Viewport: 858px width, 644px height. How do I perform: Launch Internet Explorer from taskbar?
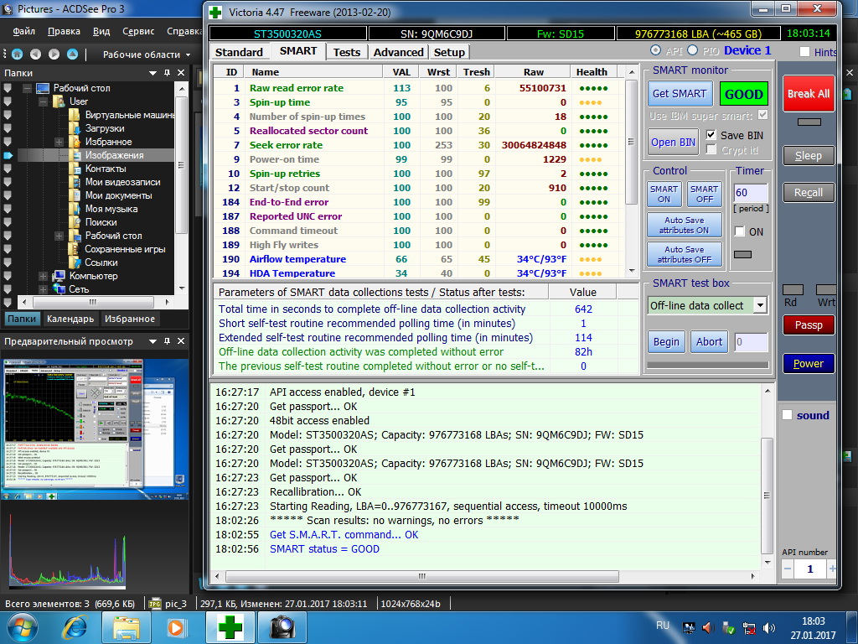(x=75, y=627)
